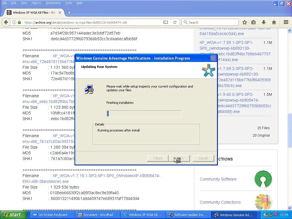Viewport: 292px width, 219px height.
Task: Open the Bookmarks menu
Action: (x=53, y=3)
